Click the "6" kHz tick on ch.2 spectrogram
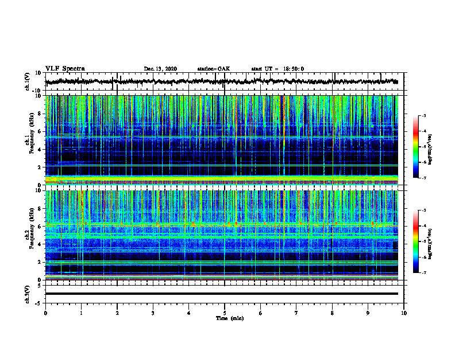 [40, 227]
